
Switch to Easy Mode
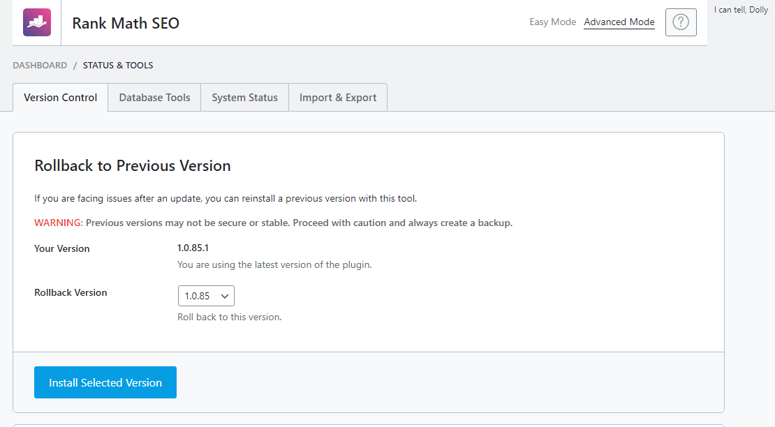pos(552,22)
